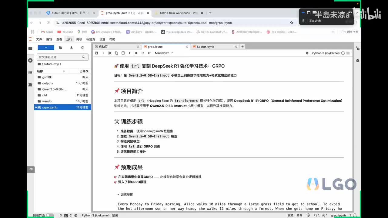Switch to the 启动页 tab
Viewport: 388px width, 218px height.
[117, 47]
